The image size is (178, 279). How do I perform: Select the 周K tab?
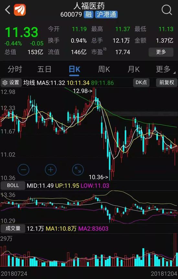click(x=104, y=69)
